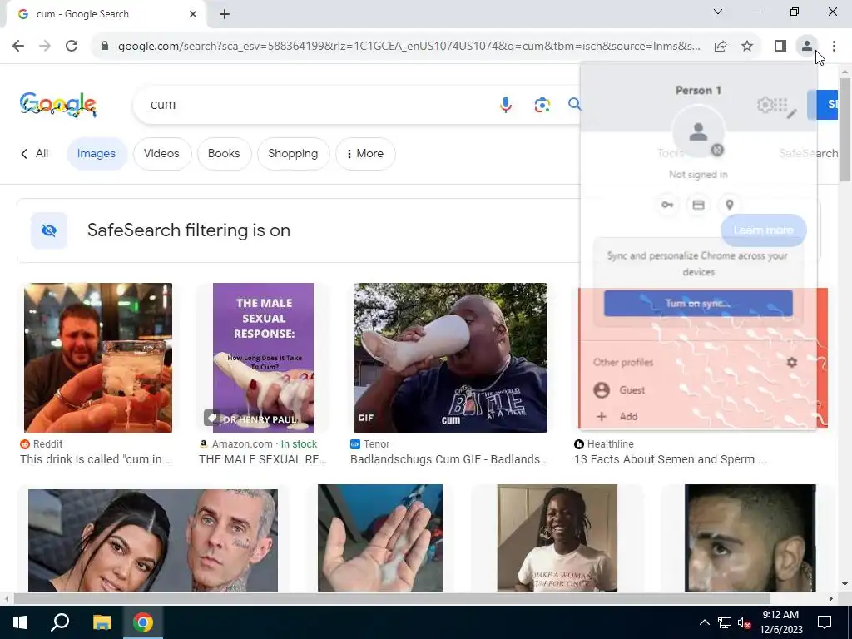Switch to the Books filter
Viewport: 852px width, 639px height.
coord(223,154)
